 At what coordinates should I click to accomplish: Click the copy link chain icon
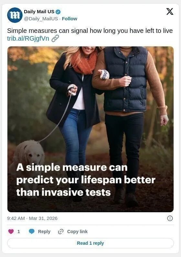61,232
